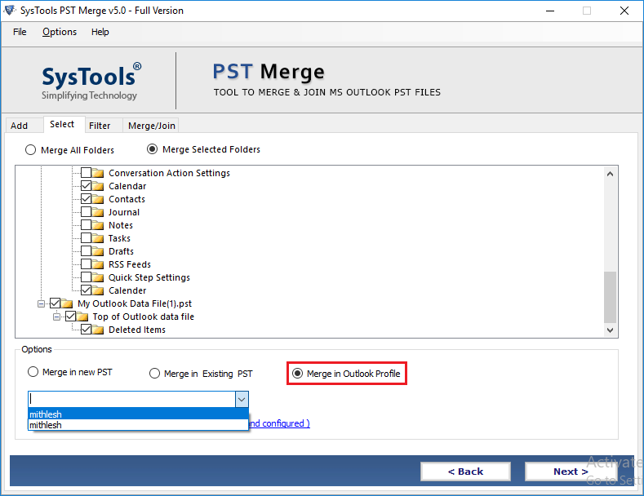
Task: Click the Calendar folder icon
Action: point(98,186)
